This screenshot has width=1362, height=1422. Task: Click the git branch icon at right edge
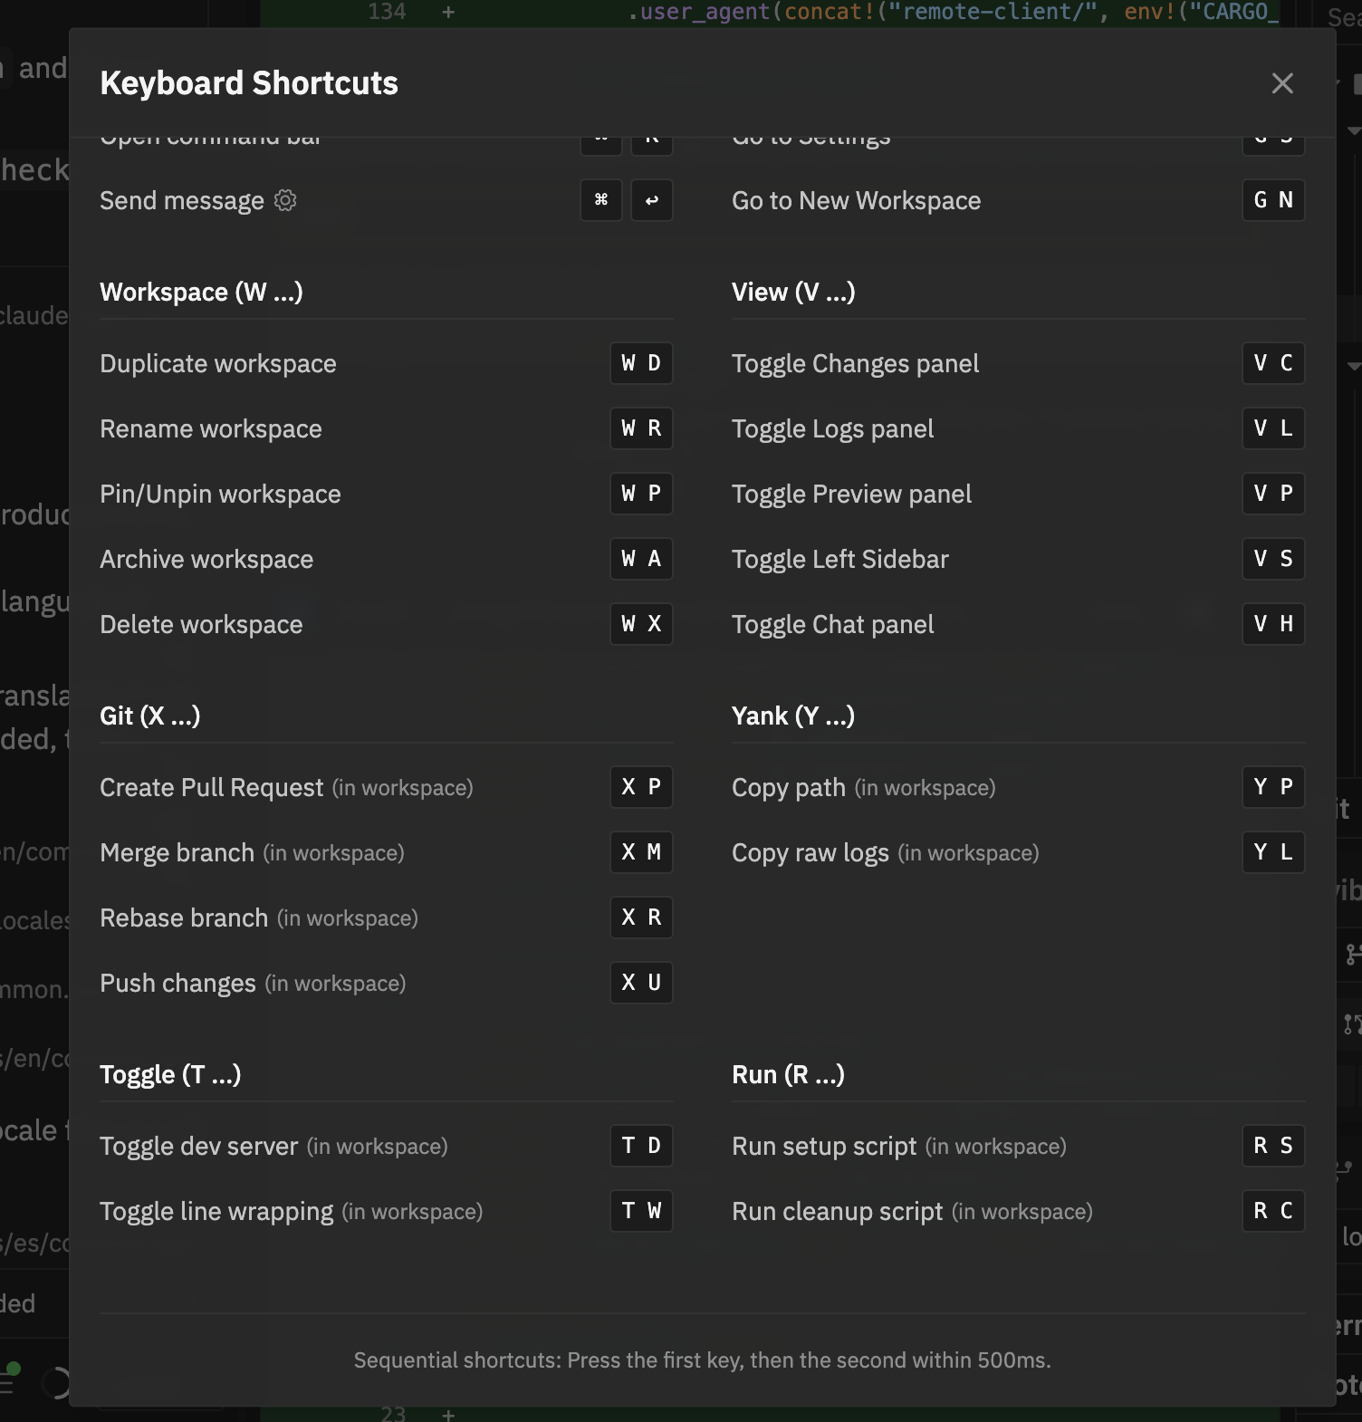[1352, 954]
